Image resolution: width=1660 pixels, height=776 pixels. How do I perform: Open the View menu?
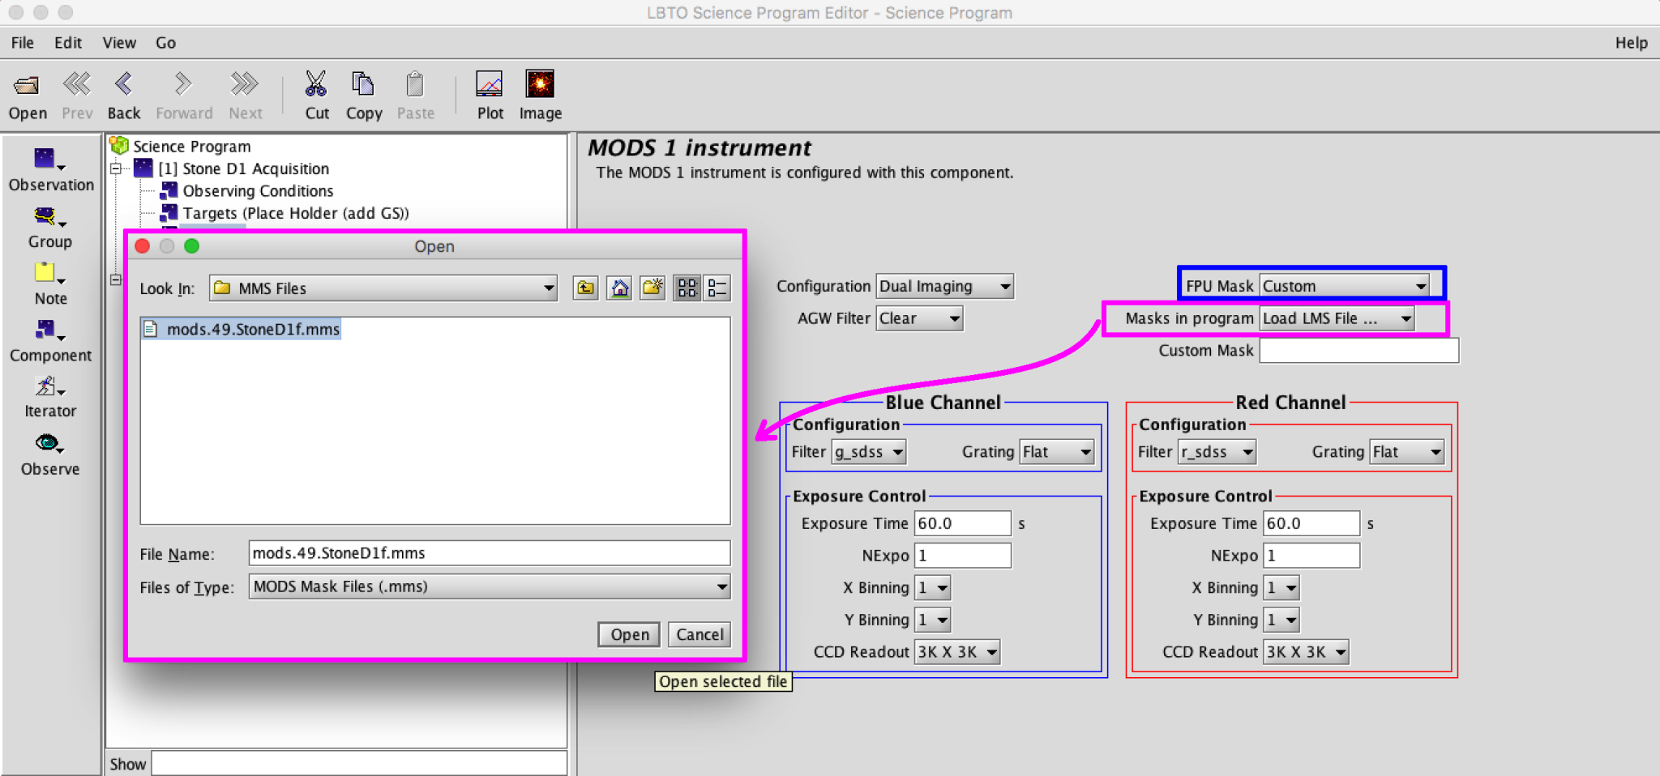coord(119,43)
